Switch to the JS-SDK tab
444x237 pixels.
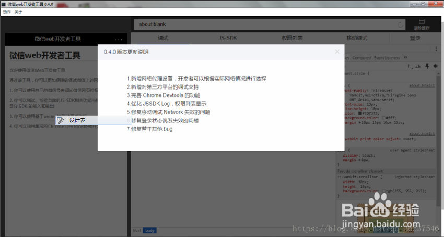pos(228,38)
